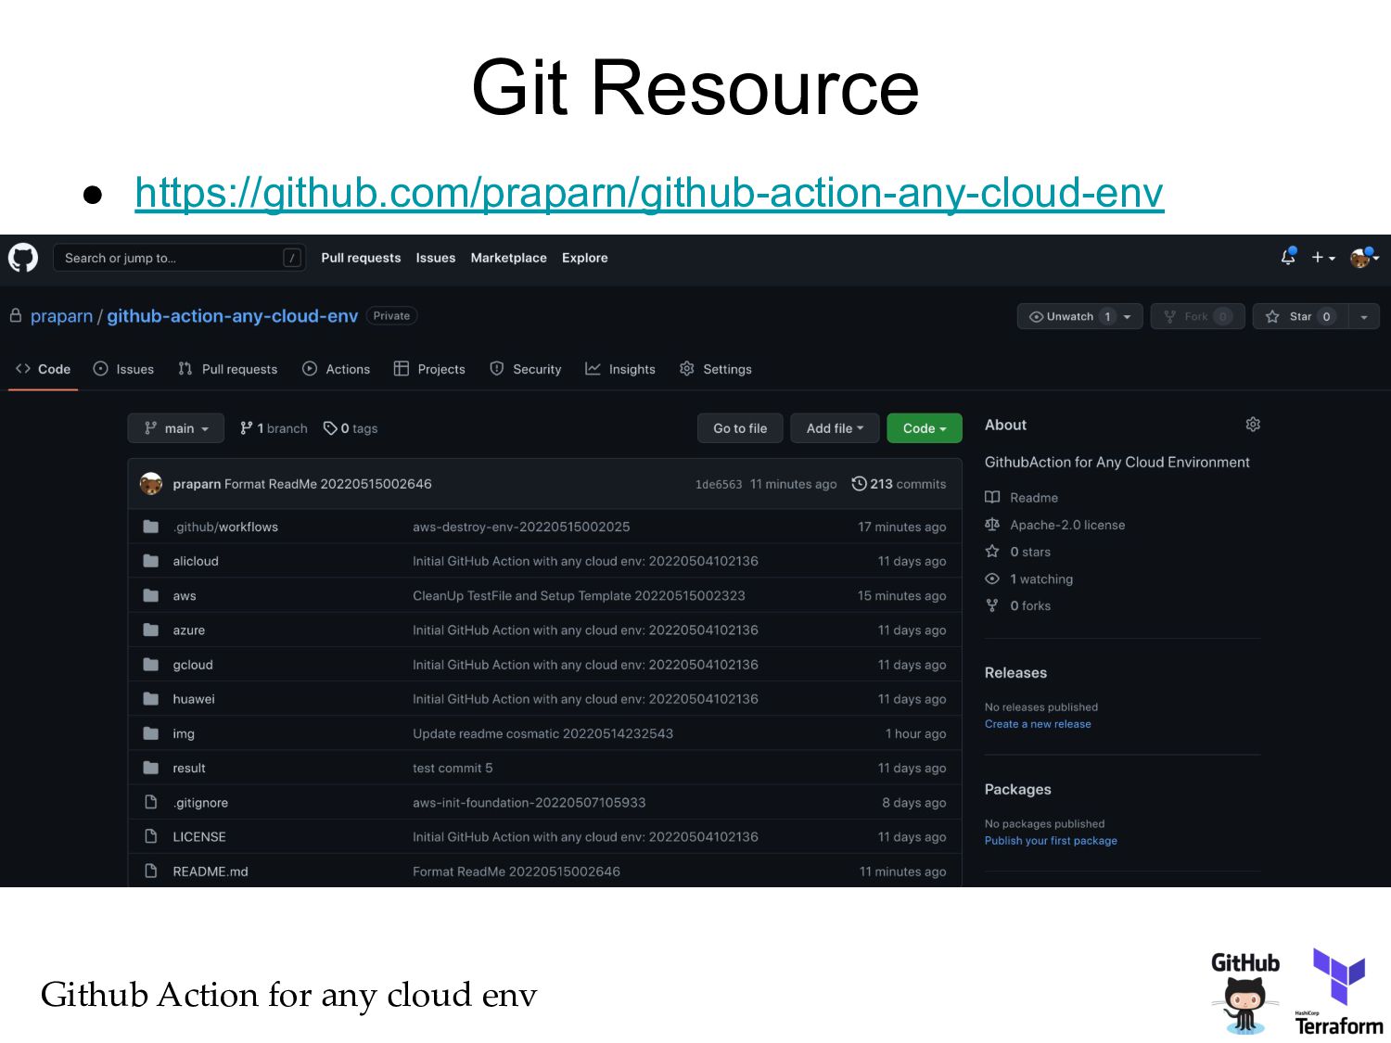
Task: Switch to the Projects tab
Action: pos(429,369)
